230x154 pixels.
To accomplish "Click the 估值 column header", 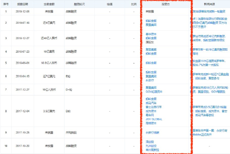I will (x=109, y=4).
